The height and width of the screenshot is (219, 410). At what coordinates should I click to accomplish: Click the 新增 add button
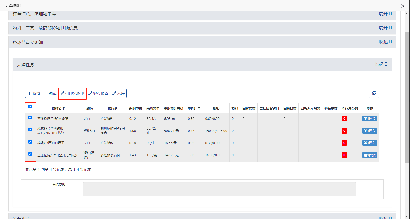[33, 93]
